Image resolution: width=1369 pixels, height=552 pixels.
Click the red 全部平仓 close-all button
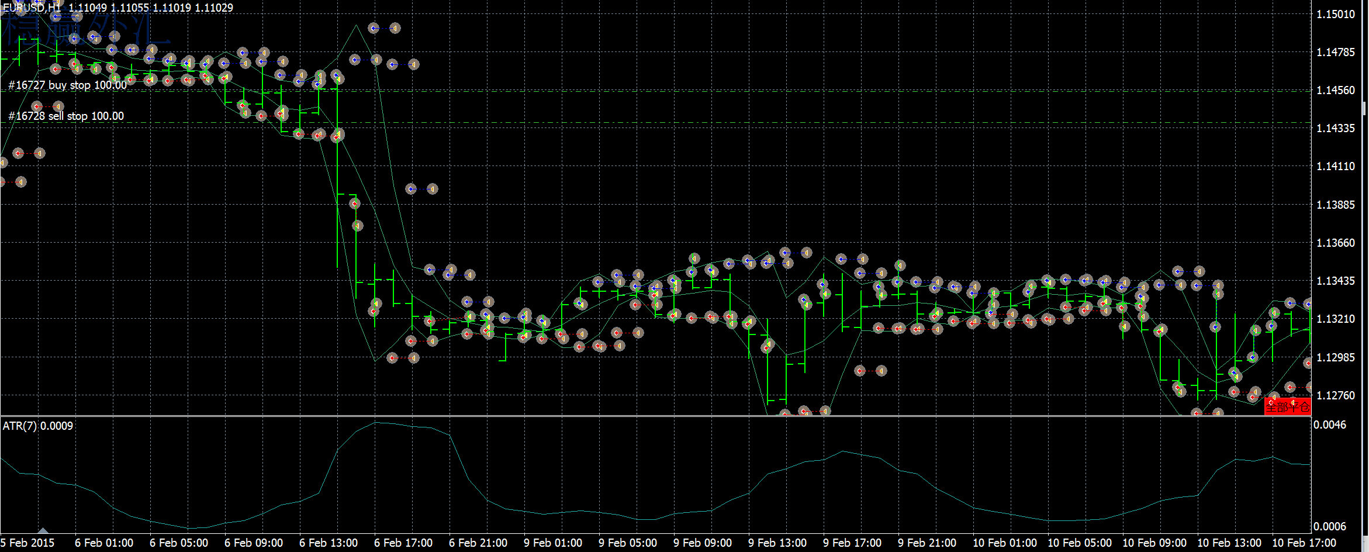(x=1287, y=406)
